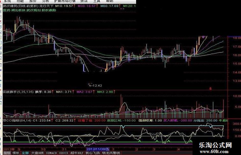This screenshot has width=241, height=155.
Task: Click the 底部区域: -150.00 label
Action: (121, 120)
